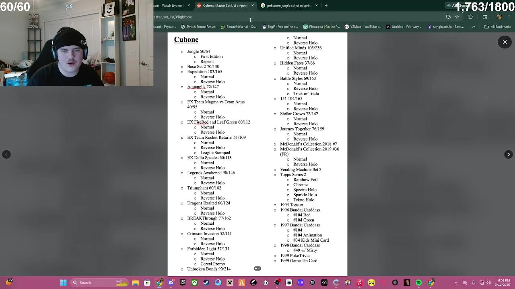Click 'Unbroken Bonds 90/214' entry

pos(209,269)
